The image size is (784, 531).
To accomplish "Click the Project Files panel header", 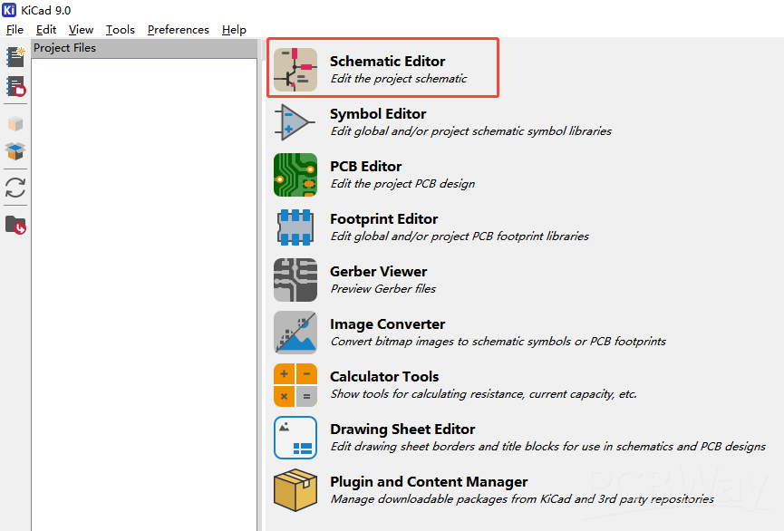I will (143, 48).
